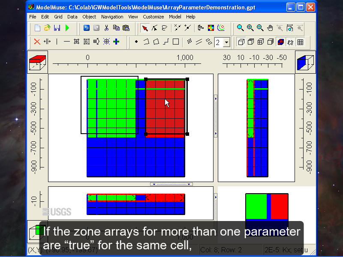Toggle the 3D grid shell view

click(x=241, y=42)
